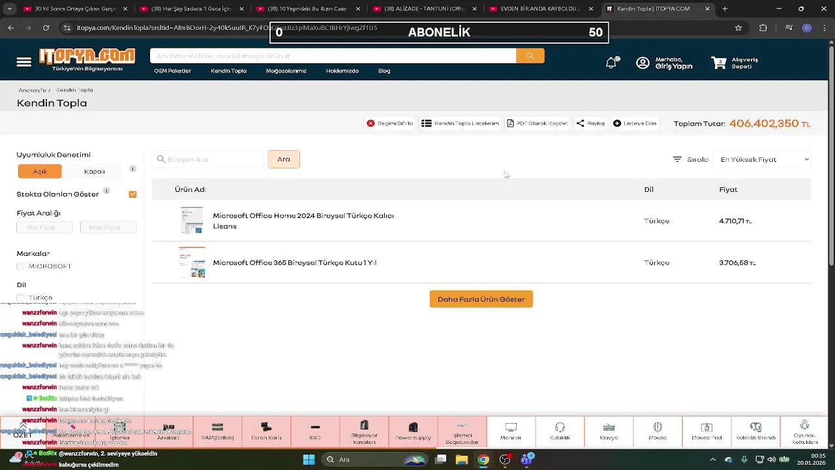
Task: Open File Explorer from the taskbar
Action: 461,460
